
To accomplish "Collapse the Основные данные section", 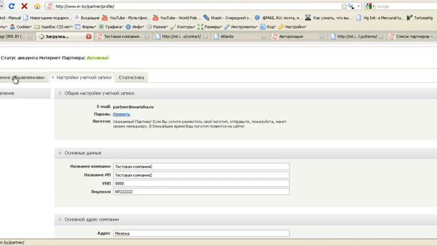I will click(60, 153).
